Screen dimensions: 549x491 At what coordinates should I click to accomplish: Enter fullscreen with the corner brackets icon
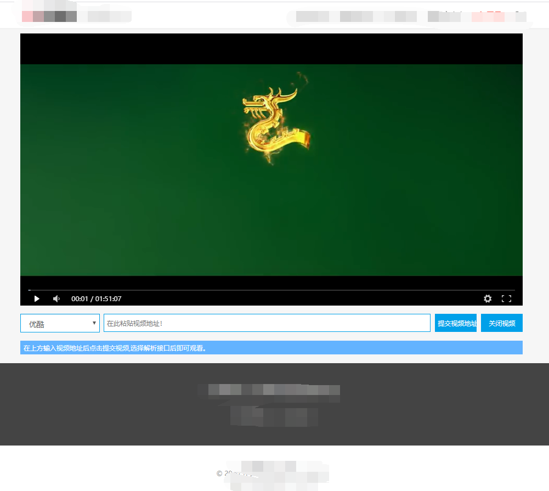(506, 298)
